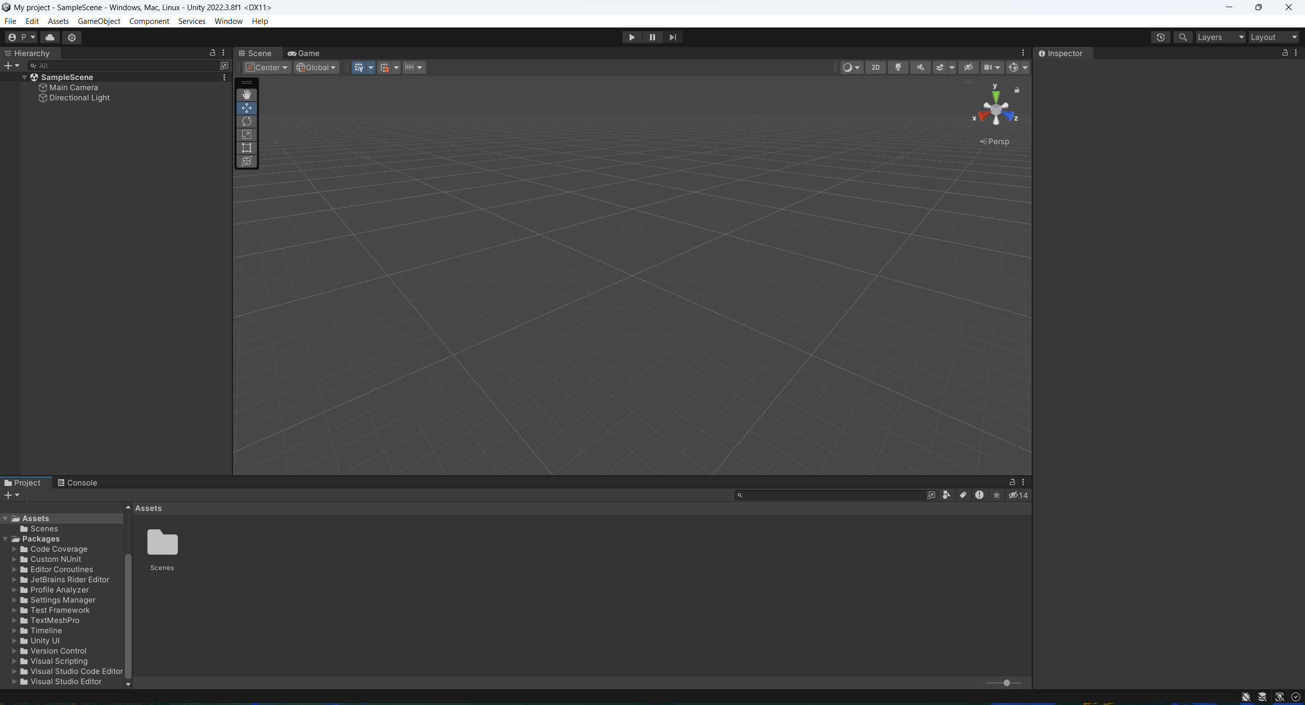1305x705 pixels.
Task: Select the Scale tool in toolbar
Action: tap(247, 134)
